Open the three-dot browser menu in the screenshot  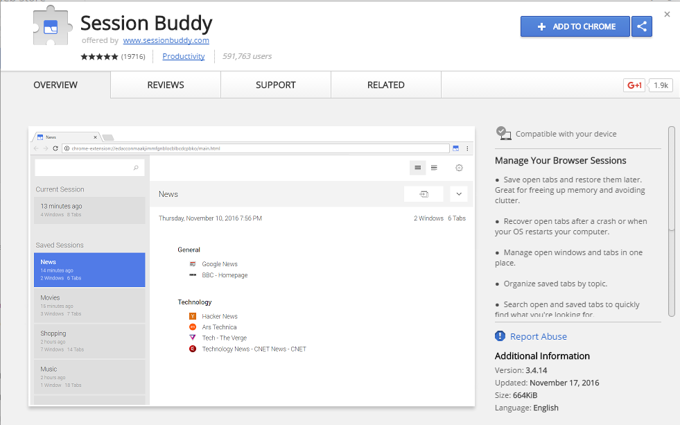point(467,148)
